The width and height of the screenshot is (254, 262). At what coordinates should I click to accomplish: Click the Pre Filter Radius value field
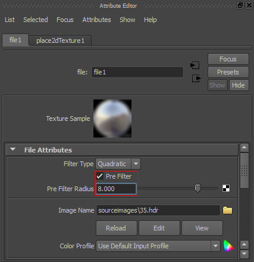(117, 189)
